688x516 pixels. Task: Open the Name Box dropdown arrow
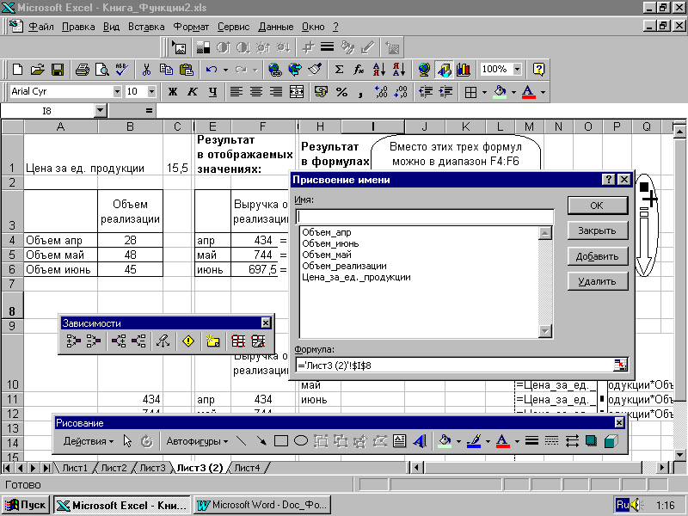tap(101, 111)
